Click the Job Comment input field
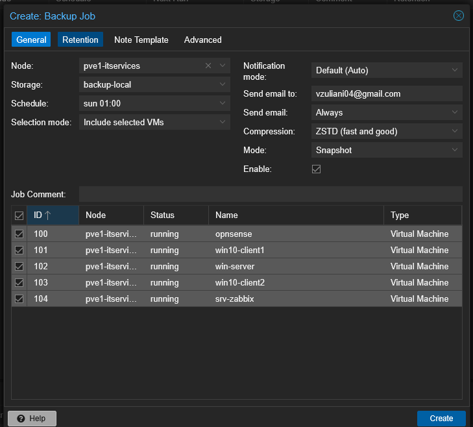This screenshot has width=473, height=427. 270,194
